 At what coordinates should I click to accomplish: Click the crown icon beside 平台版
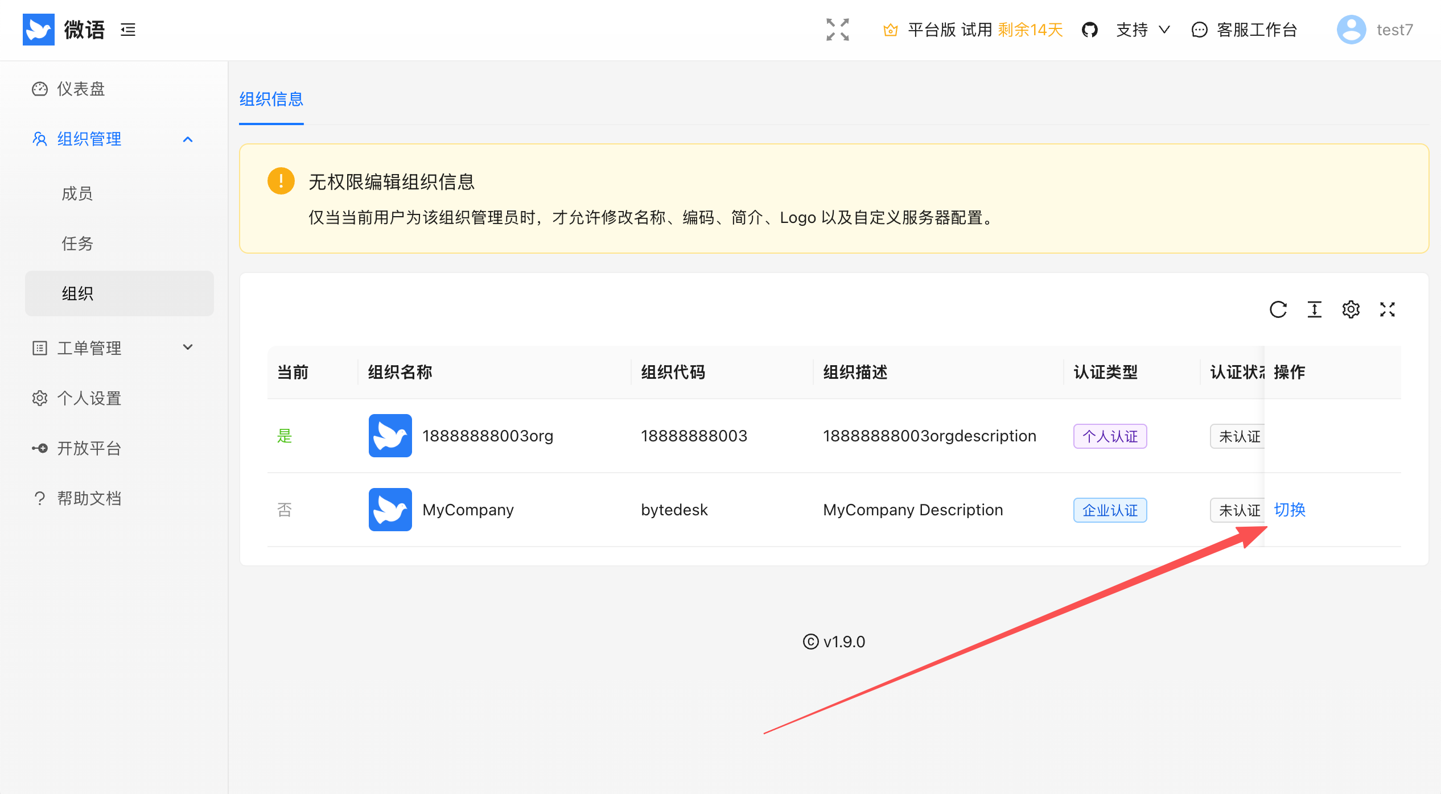point(890,30)
